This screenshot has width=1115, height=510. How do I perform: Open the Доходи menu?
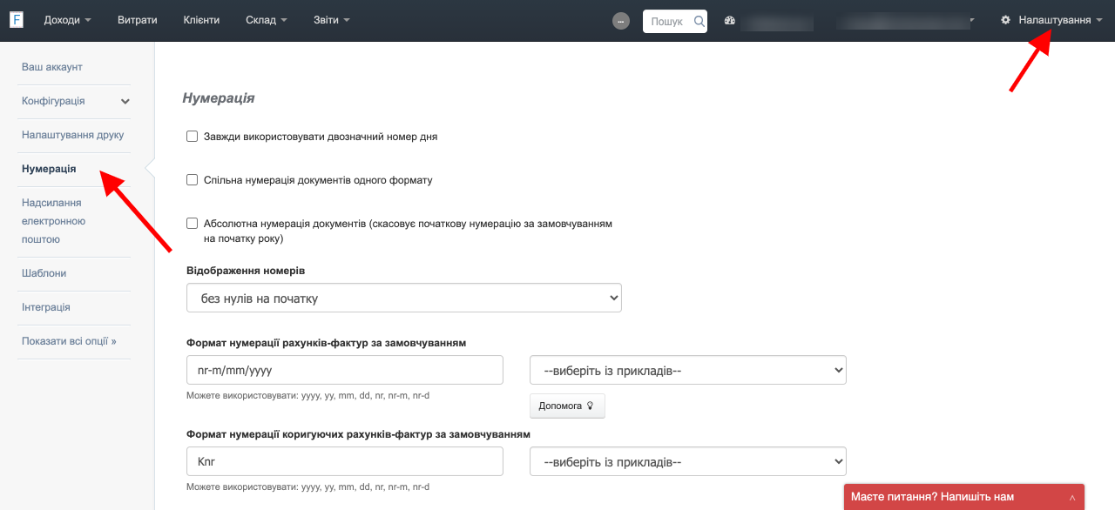point(67,20)
